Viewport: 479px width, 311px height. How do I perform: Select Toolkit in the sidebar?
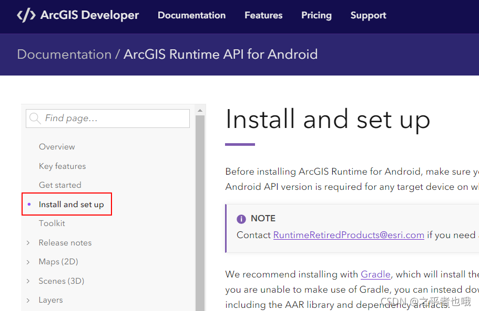point(52,223)
